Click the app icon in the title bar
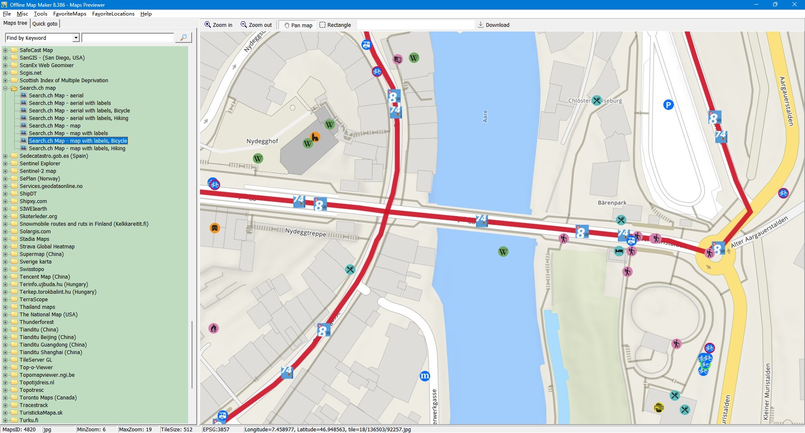The height and width of the screenshot is (433, 805). [x=5, y=5]
